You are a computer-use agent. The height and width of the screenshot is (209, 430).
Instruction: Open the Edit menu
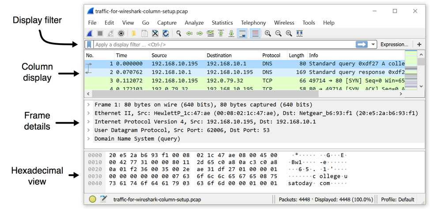coord(109,23)
